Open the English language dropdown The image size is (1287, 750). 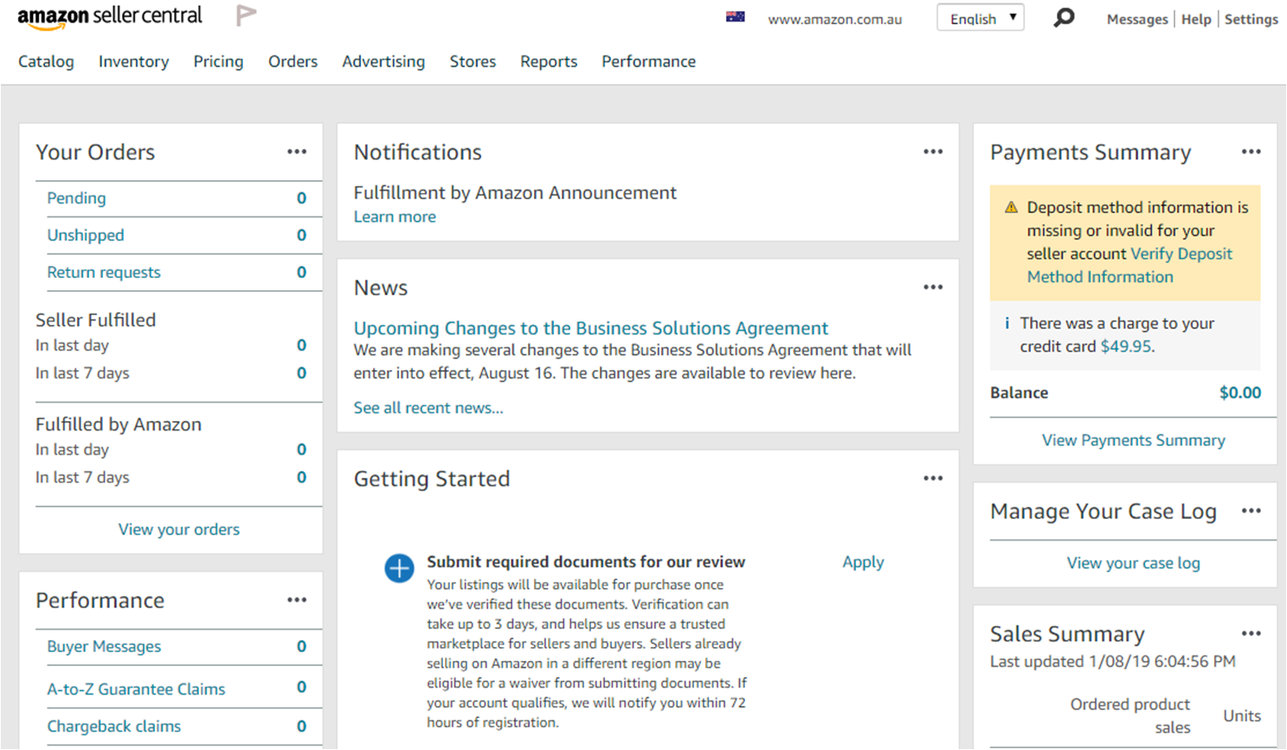pos(981,18)
